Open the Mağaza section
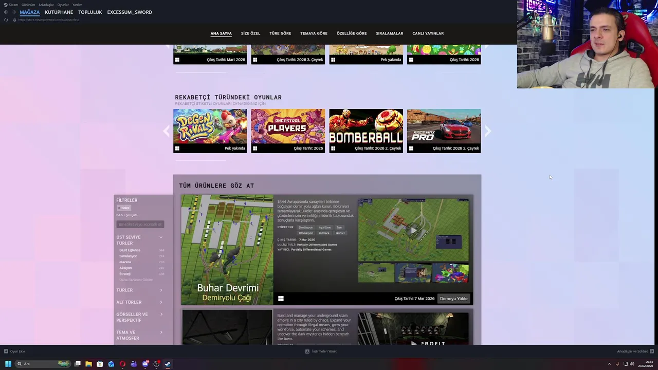This screenshot has height=370, width=658. pyautogui.click(x=29, y=12)
